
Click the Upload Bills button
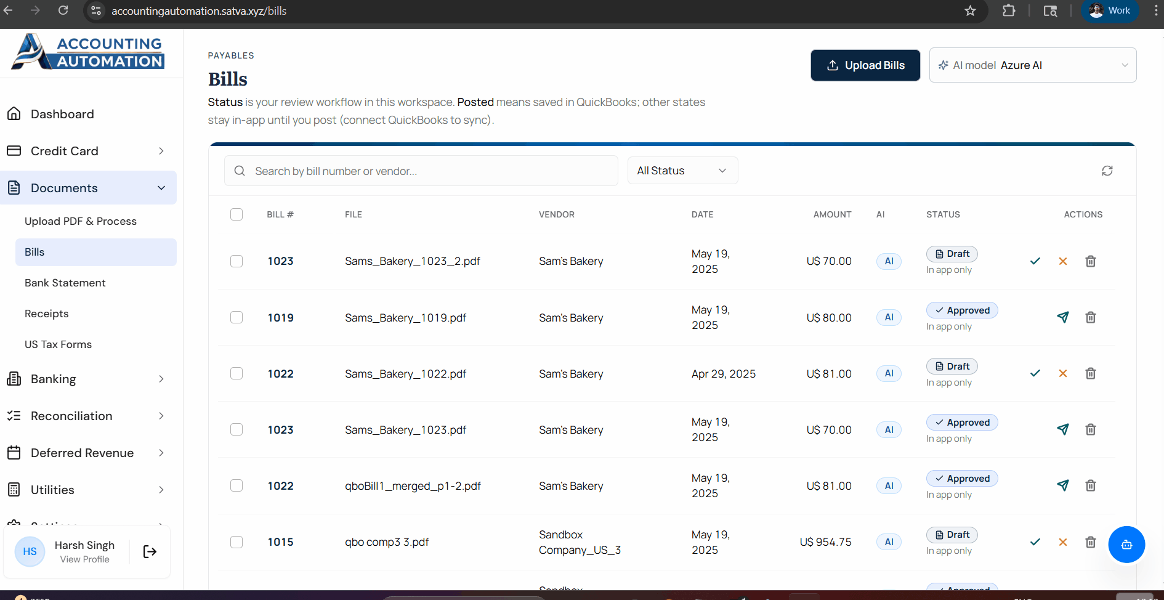click(x=865, y=65)
